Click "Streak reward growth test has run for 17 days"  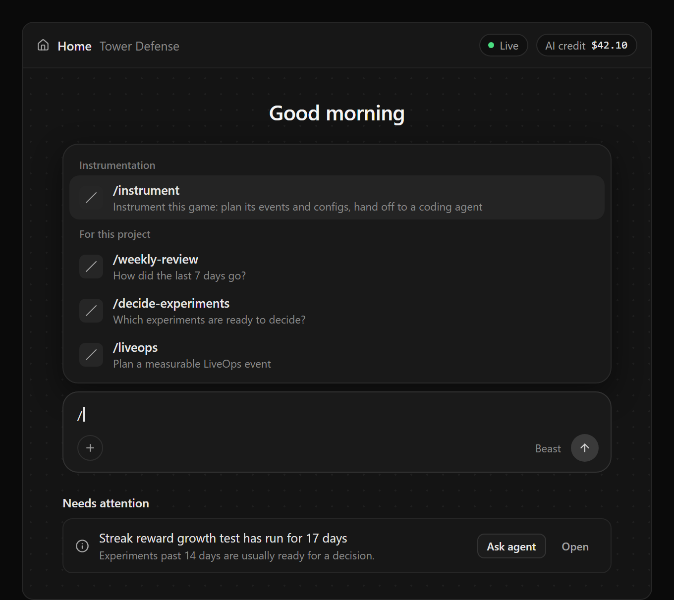point(223,538)
